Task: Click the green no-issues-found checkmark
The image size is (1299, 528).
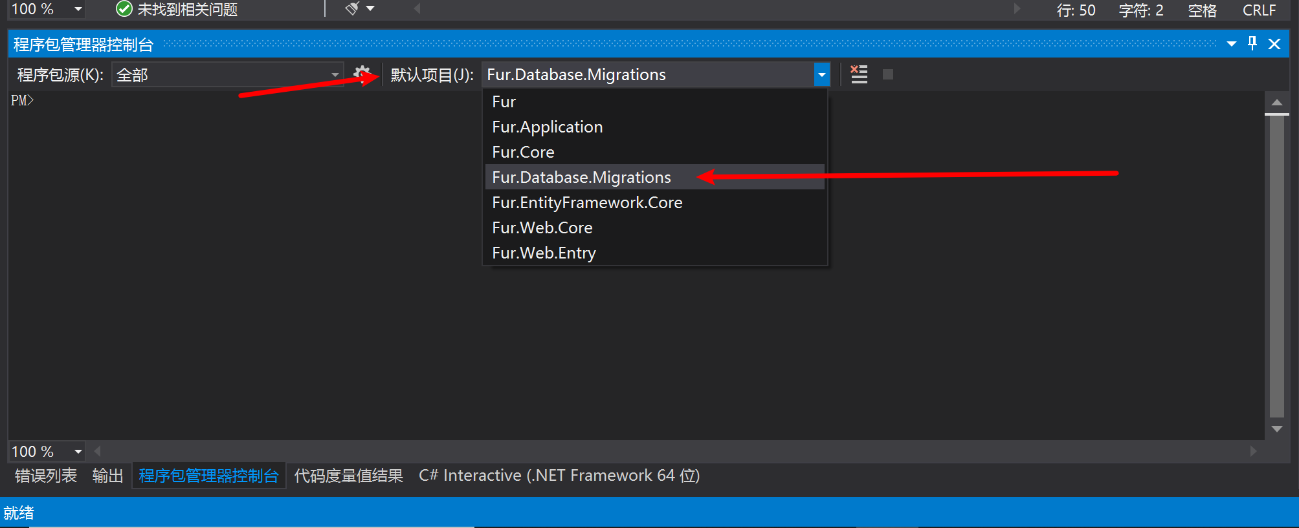Action: coord(124,9)
